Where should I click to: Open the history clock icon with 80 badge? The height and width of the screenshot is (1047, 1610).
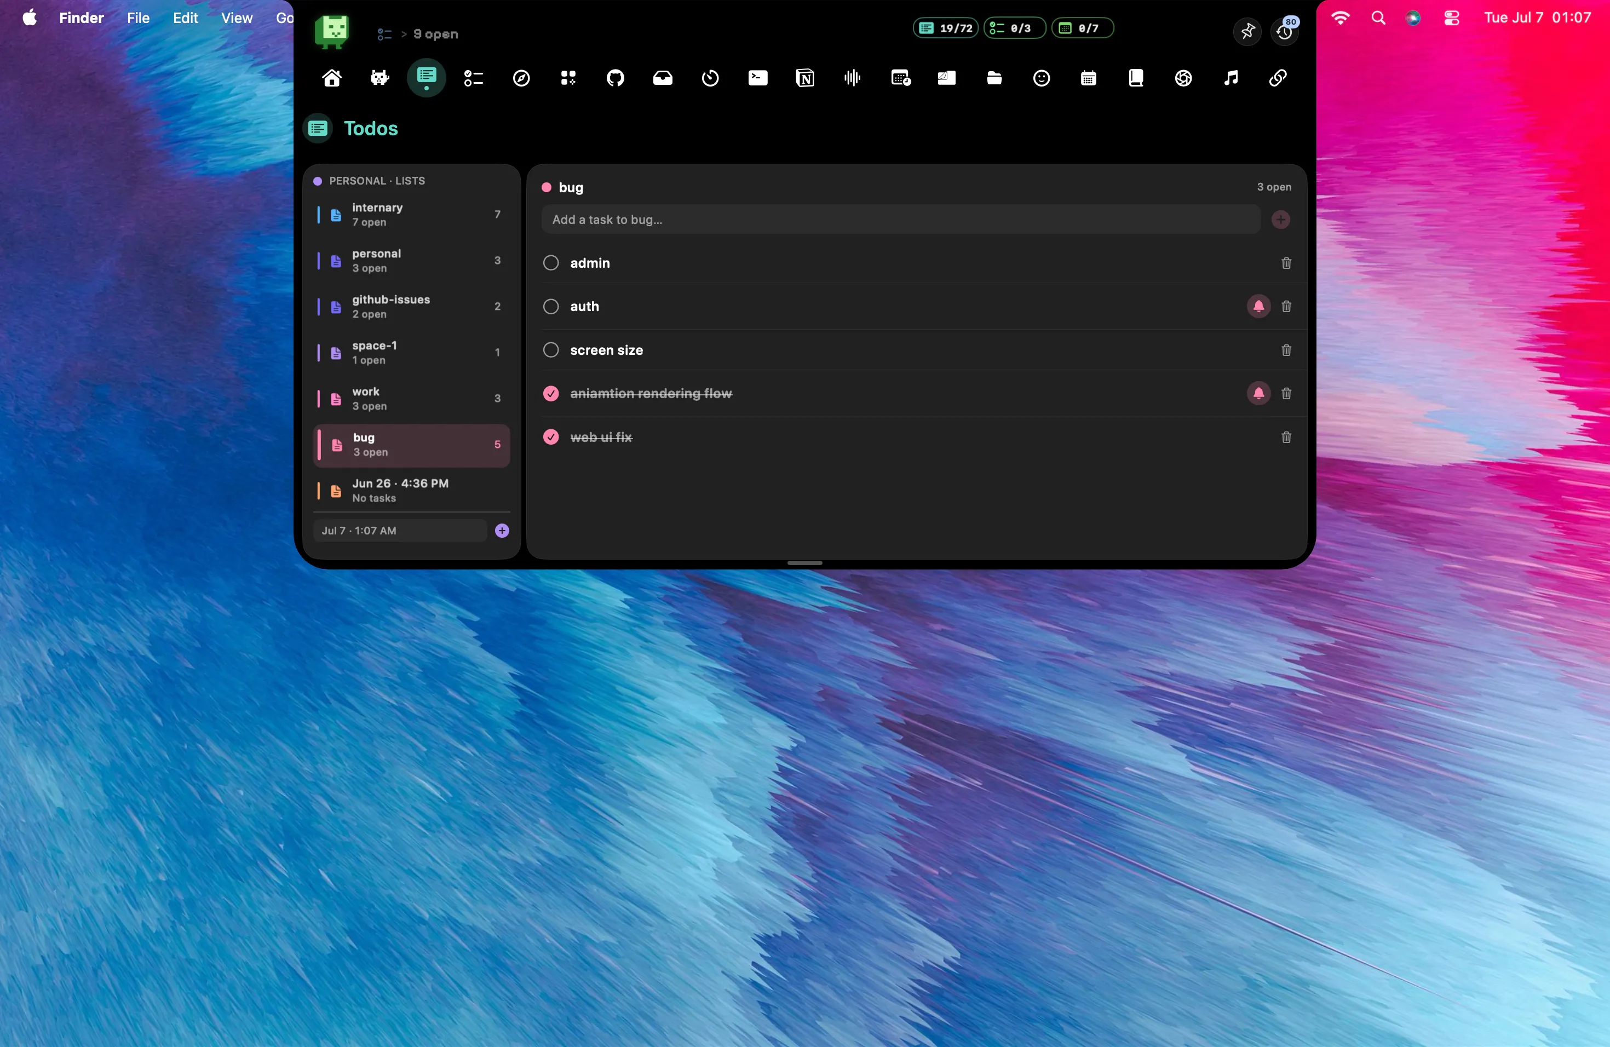(x=1284, y=31)
